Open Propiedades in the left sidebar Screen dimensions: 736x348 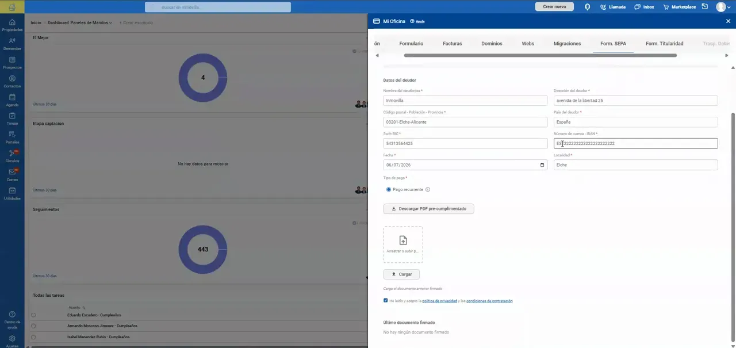pyautogui.click(x=12, y=23)
